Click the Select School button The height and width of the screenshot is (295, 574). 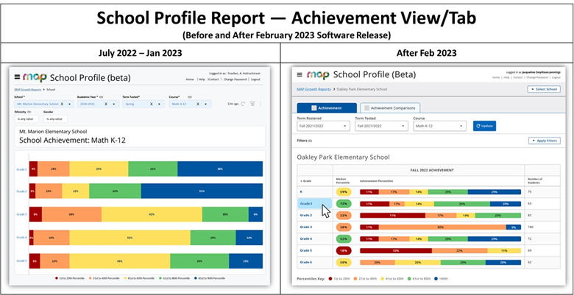pos(543,89)
